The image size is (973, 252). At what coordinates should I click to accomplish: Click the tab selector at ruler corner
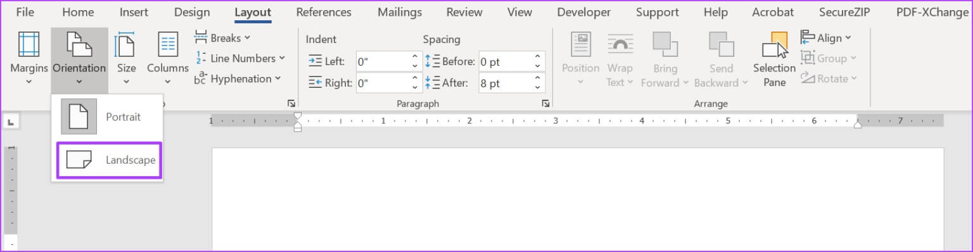tap(11, 121)
